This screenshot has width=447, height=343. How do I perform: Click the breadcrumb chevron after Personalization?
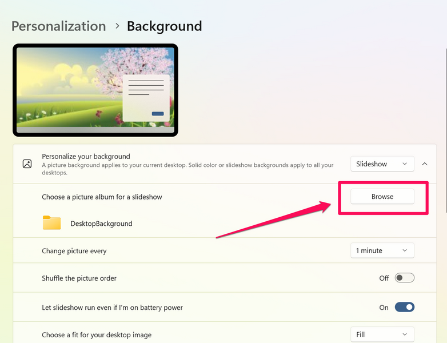coord(117,26)
